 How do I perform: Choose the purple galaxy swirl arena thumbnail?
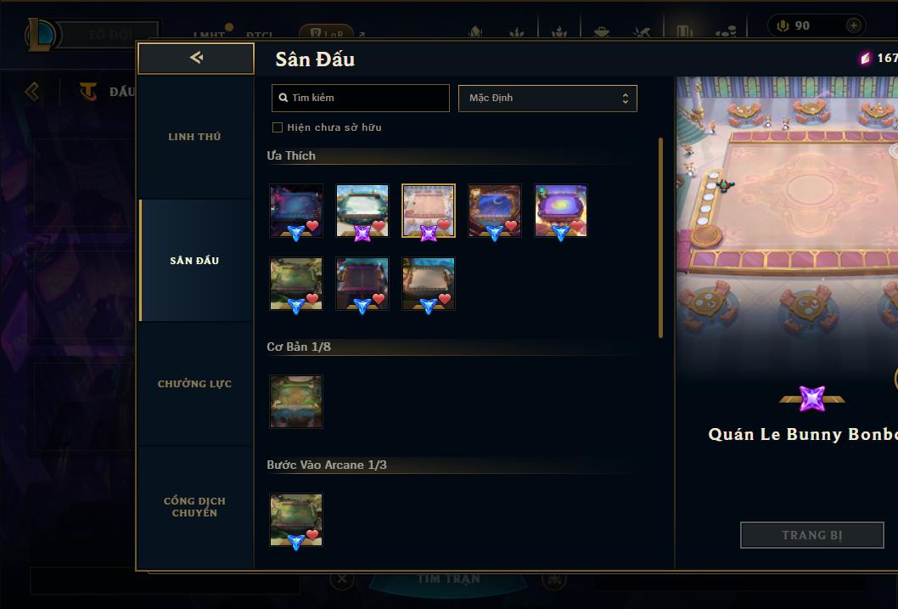[x=561, y=211]
